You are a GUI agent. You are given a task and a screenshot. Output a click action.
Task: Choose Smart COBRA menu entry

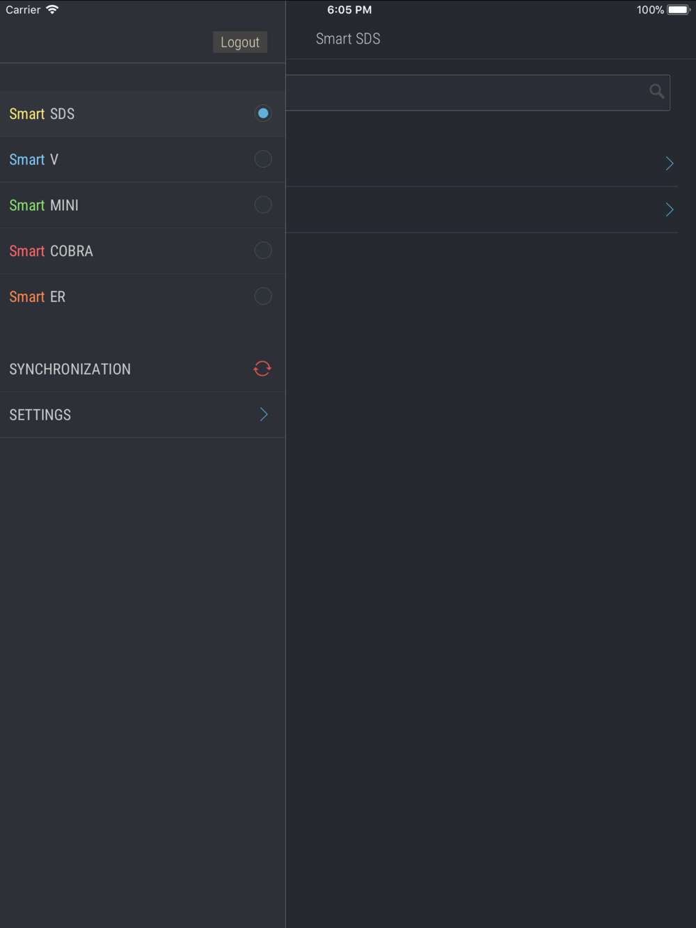click(x=143, y=251)
